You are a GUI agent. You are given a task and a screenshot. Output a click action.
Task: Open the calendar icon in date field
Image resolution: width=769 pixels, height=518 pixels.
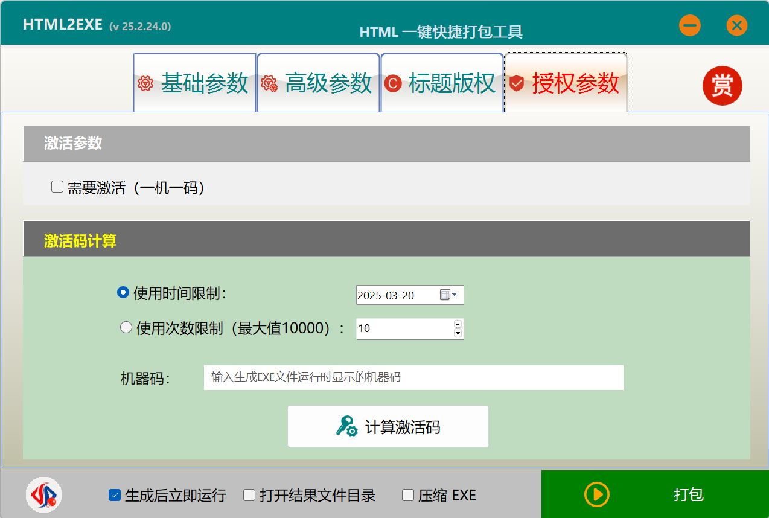point(445,295)
